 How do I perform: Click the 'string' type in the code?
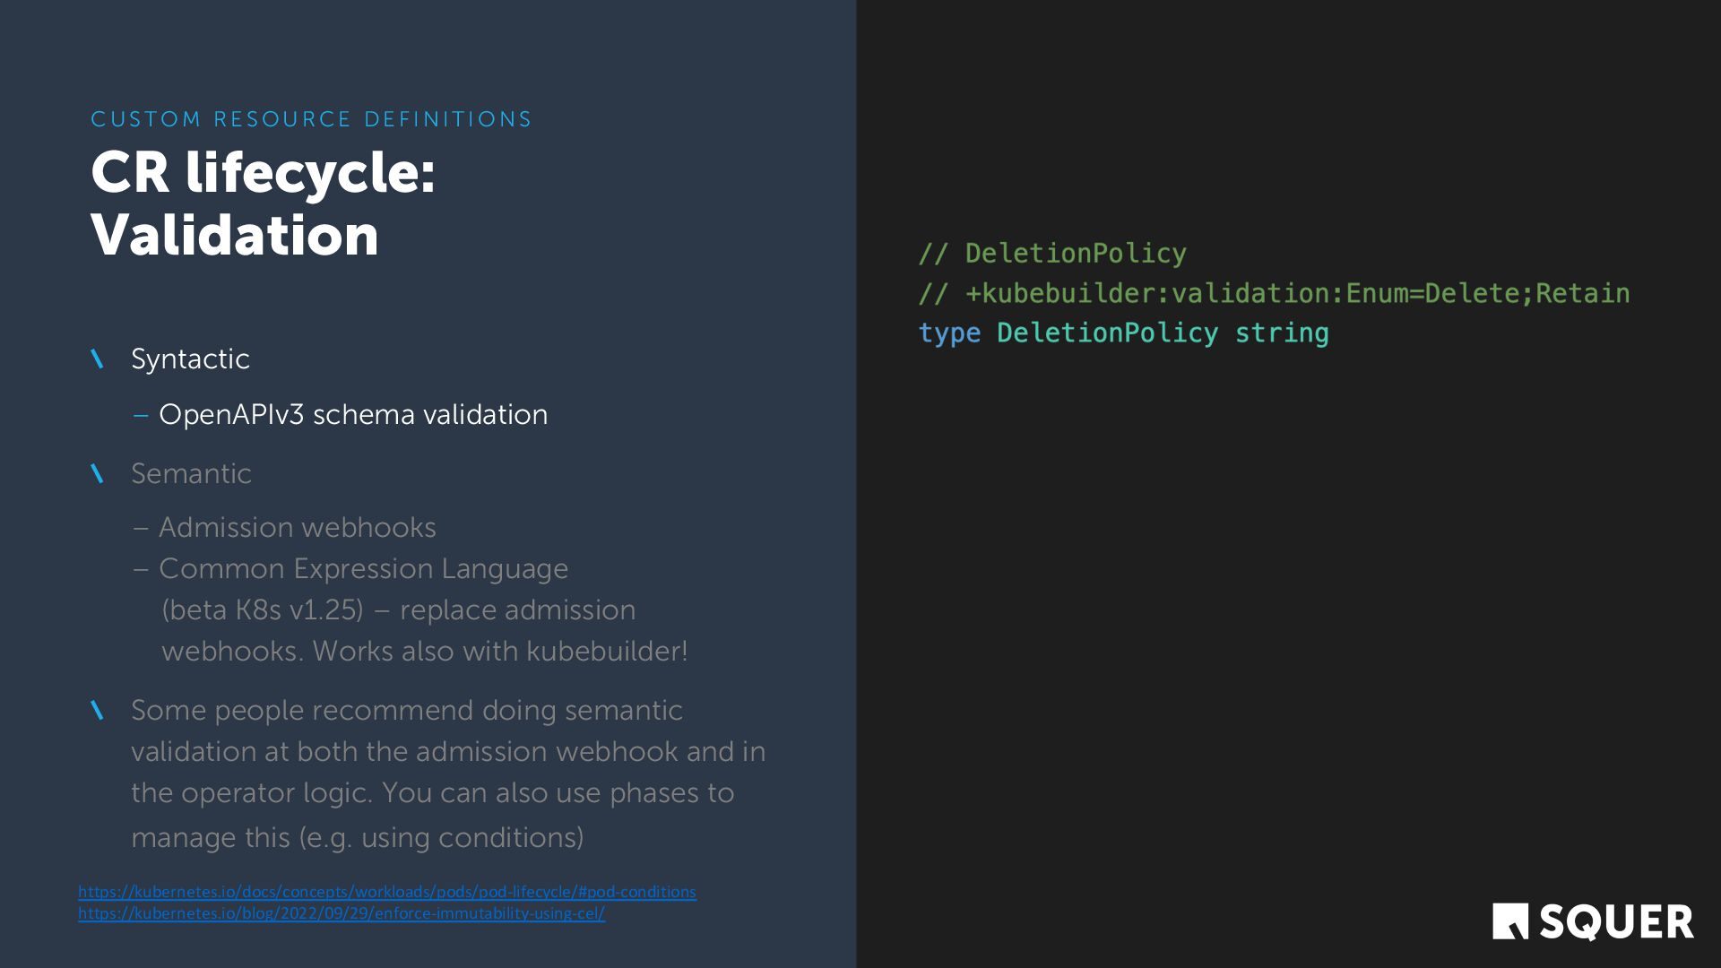pyautogui.click(x=1282, y=333)
